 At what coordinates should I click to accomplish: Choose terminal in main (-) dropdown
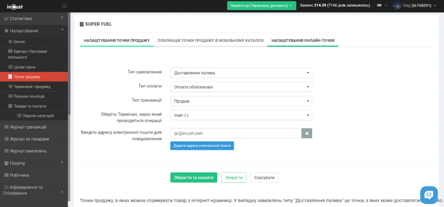pyautogui.click(x=241, y=115)
